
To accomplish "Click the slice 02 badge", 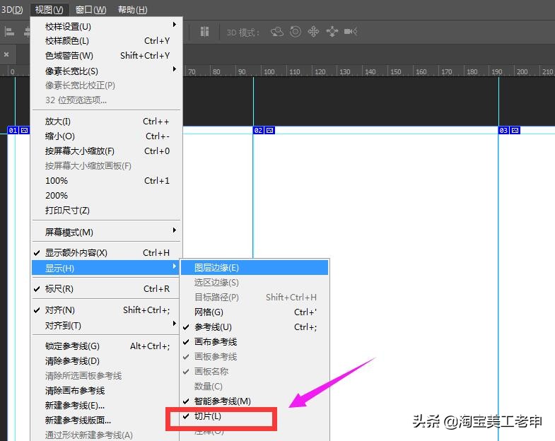I will (258, 130).
